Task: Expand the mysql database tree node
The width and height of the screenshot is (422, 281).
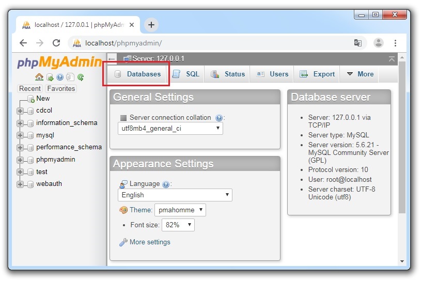Action: [x=20, y=135]
